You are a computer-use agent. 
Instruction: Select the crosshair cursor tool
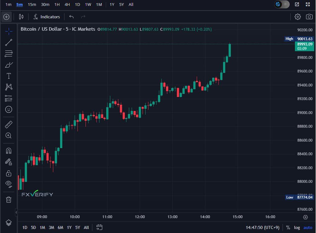tap(9, 31)
